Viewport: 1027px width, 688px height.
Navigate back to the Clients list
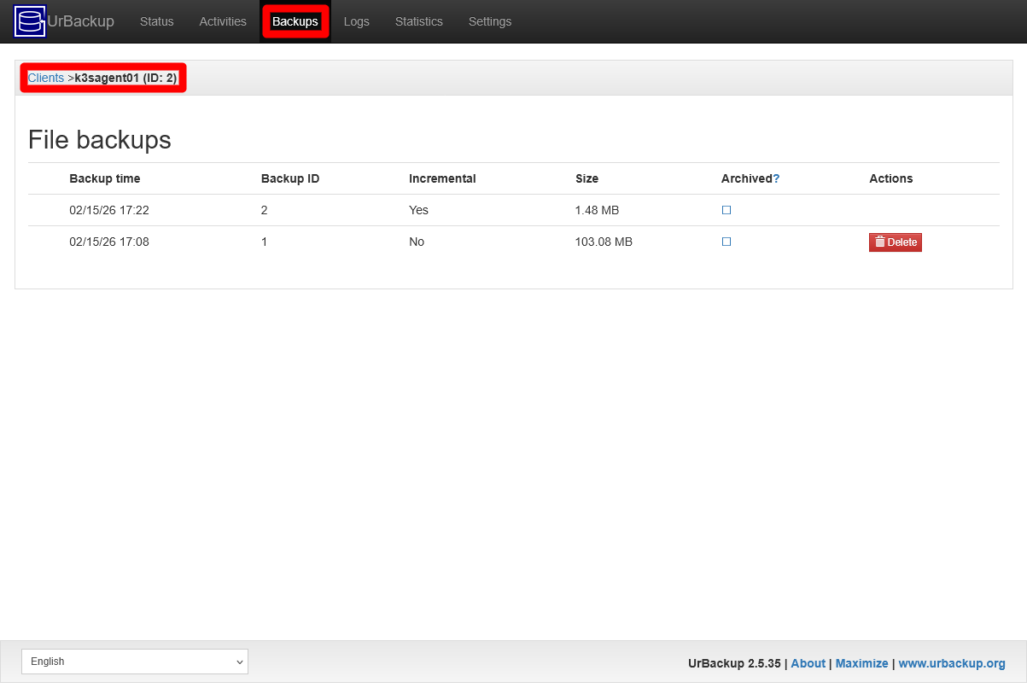coord(46,78)
